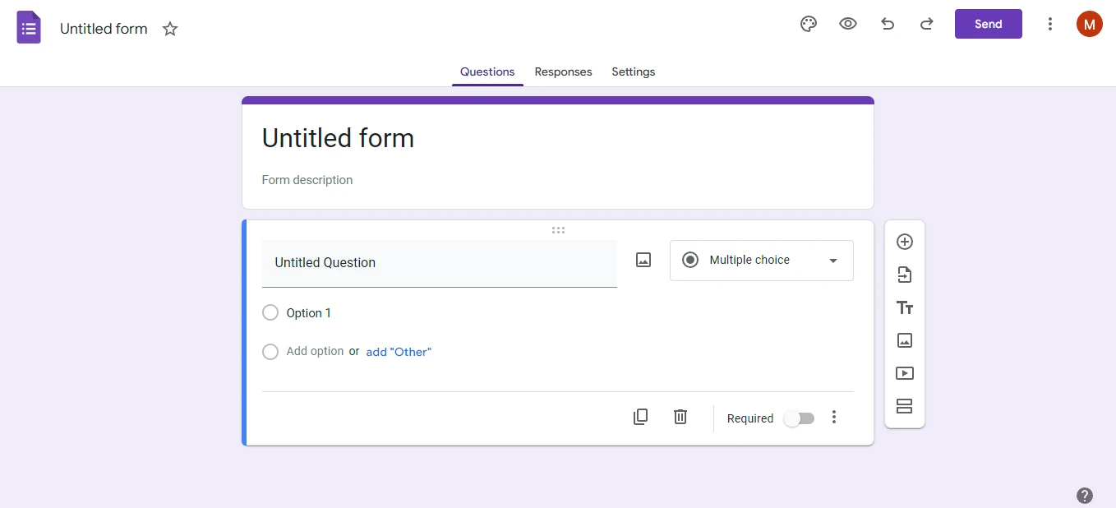
Task: Switch to the Responses tab
Action: (x=563, y=72)
